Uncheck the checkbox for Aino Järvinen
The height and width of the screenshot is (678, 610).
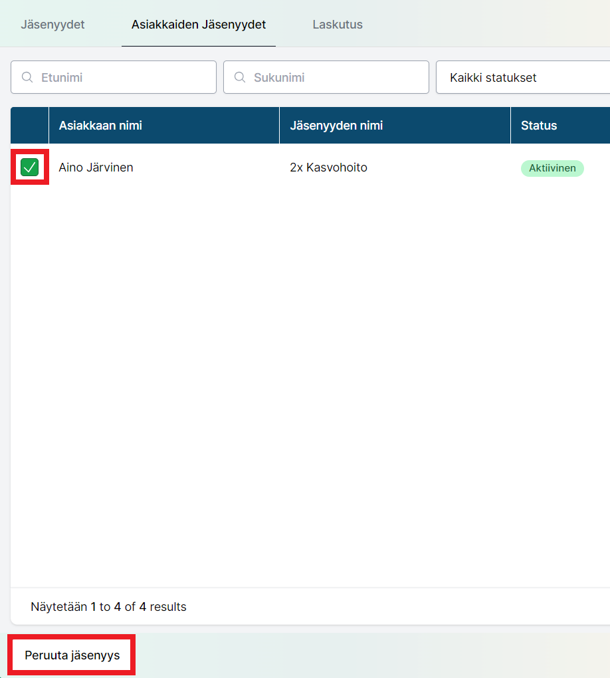29,168
